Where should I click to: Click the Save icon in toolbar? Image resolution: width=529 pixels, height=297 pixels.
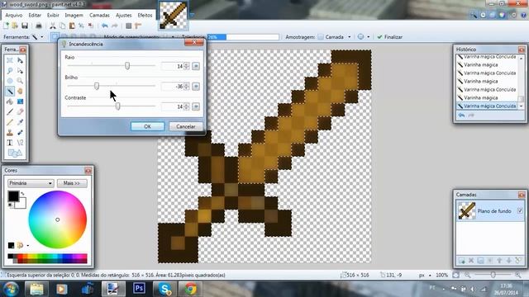[25, 26]
